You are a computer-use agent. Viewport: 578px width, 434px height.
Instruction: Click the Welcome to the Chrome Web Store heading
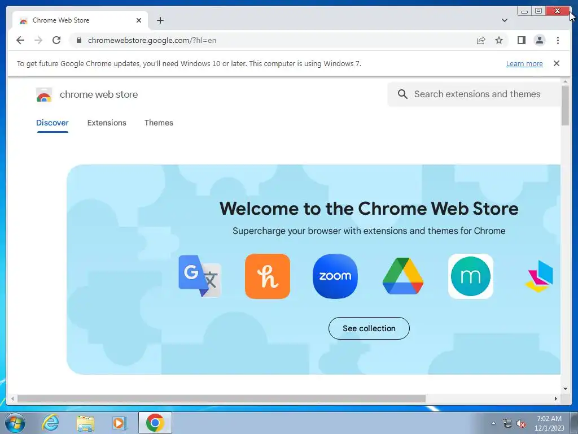click(369, 209)
